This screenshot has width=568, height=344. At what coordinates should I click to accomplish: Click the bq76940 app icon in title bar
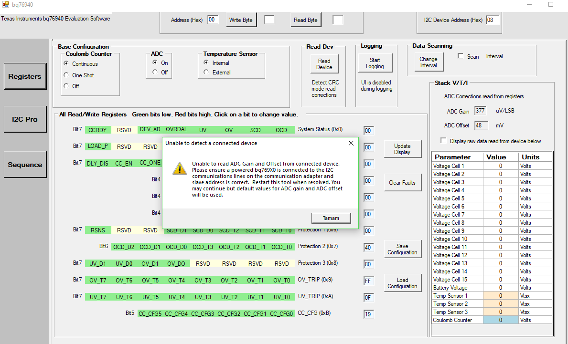pyautogui.click(x=5, y=5)
